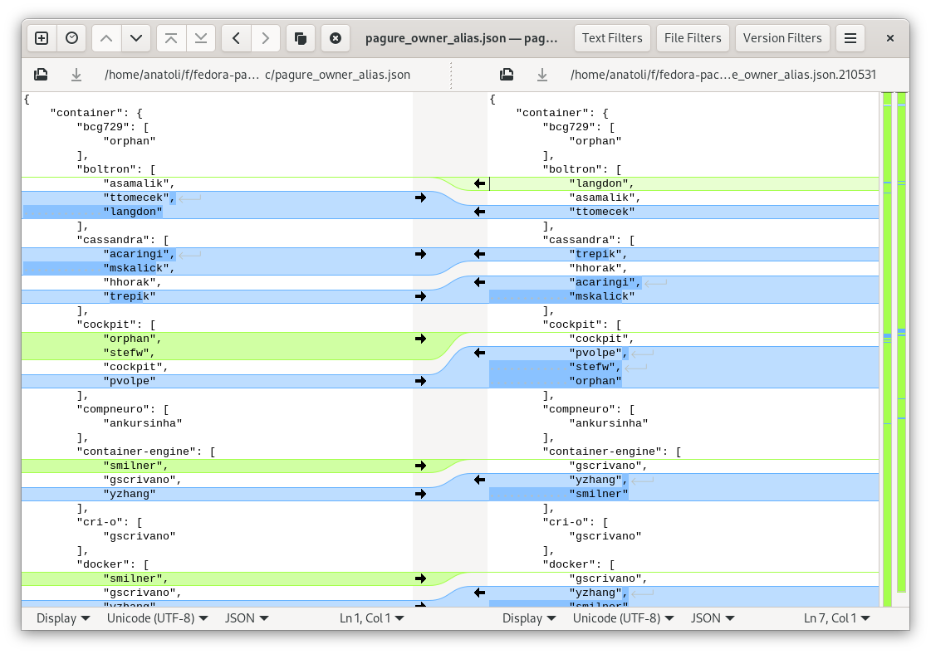The width and height of the screenshot is (931, 654).
Task: Push "orphan", "stefw" chunk to right
Action: pyautogui.click(x=421, y=339)
